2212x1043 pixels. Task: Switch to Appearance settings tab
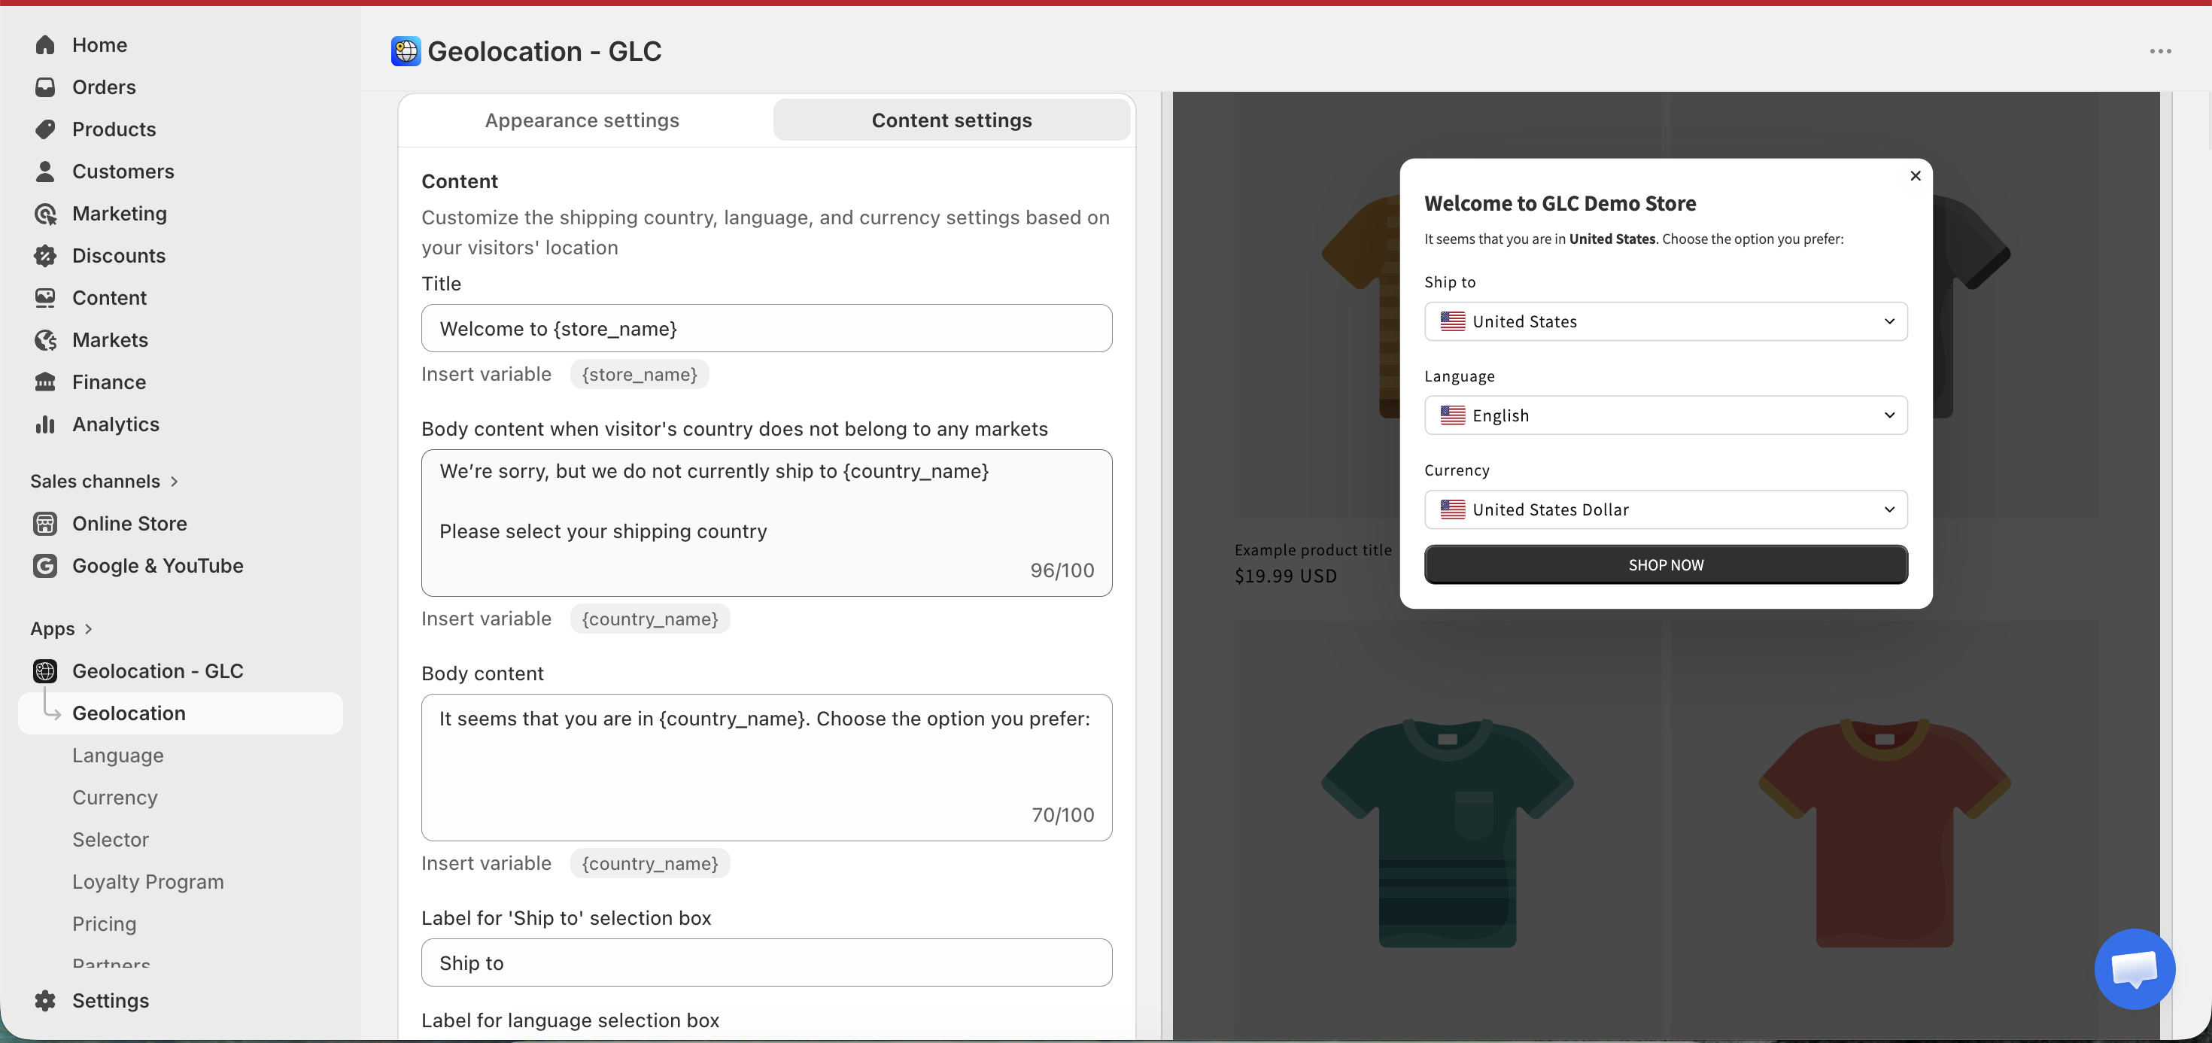[x=582, y=120]
